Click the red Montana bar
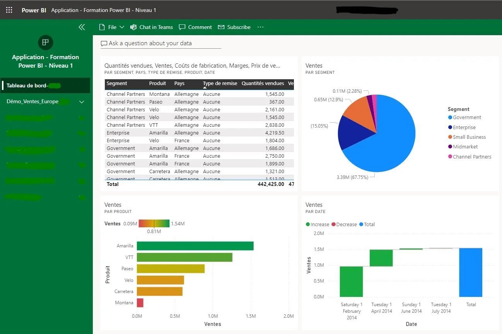 (140, 303)
